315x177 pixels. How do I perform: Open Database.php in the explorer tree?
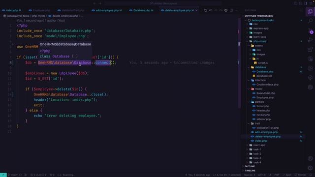[x=265, y=72]
